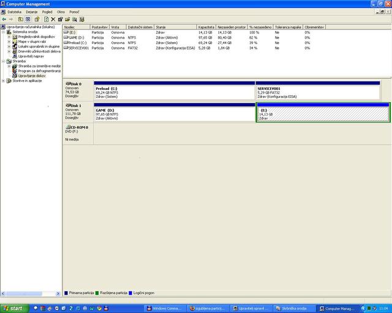
Task: Switch to Skrbniška orodja taskbar button
Action: point(293,309)
